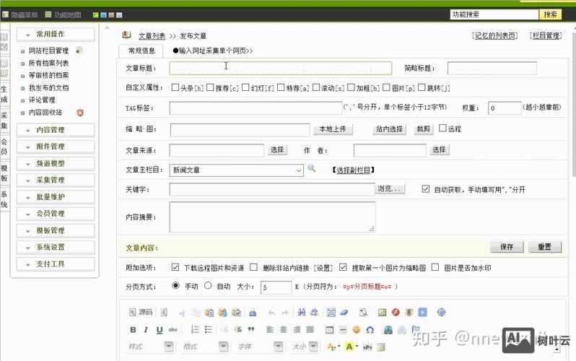This screenshot has height=361, width=576.
Task: Open the 栏目管理 link
Action: [x=546, y=35]
